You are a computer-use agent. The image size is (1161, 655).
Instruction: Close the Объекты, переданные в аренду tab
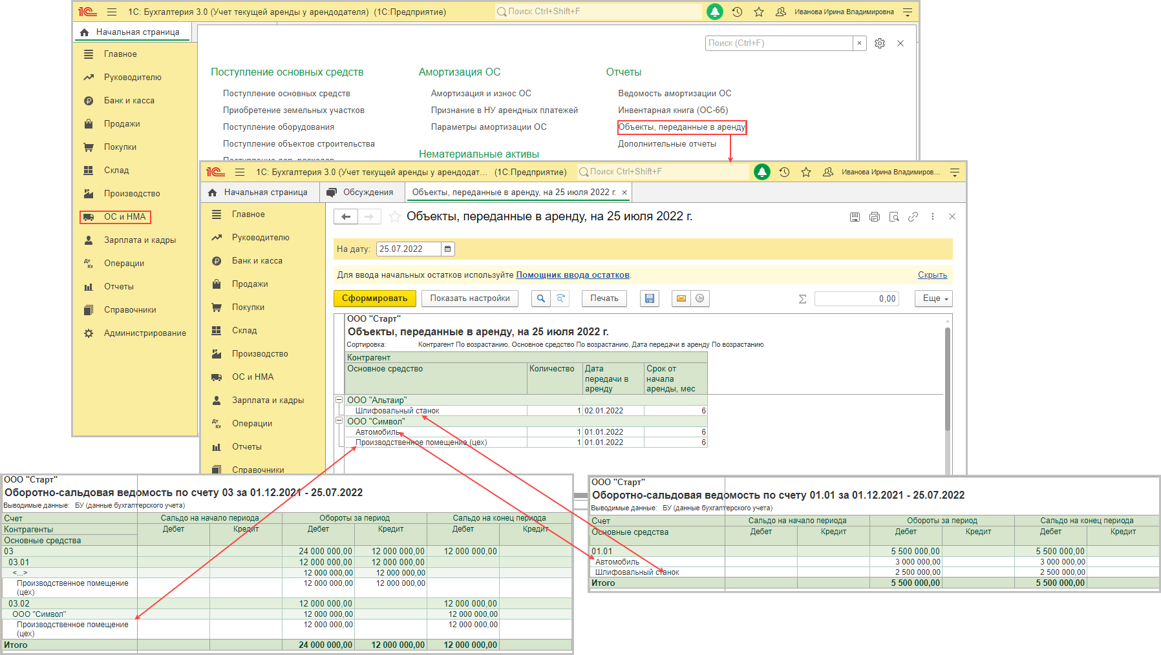pyautogui.click(x=624, y=192)
